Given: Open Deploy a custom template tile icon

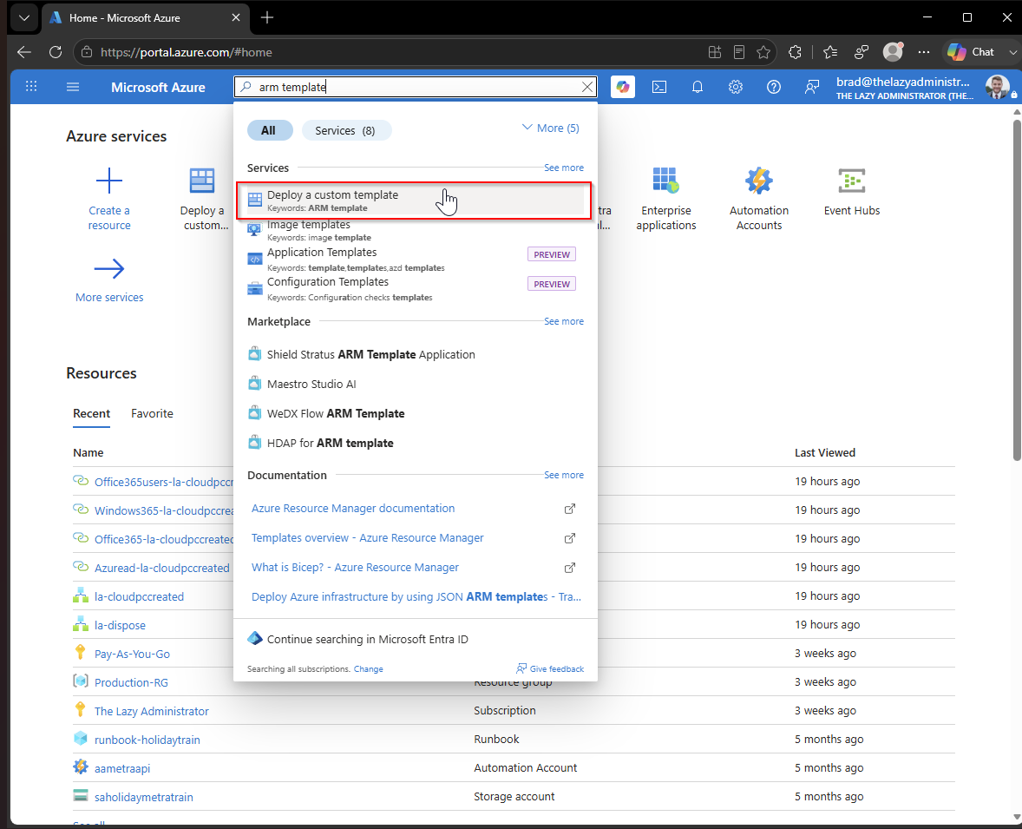Looking at the screenshot, I should (202, 181).
